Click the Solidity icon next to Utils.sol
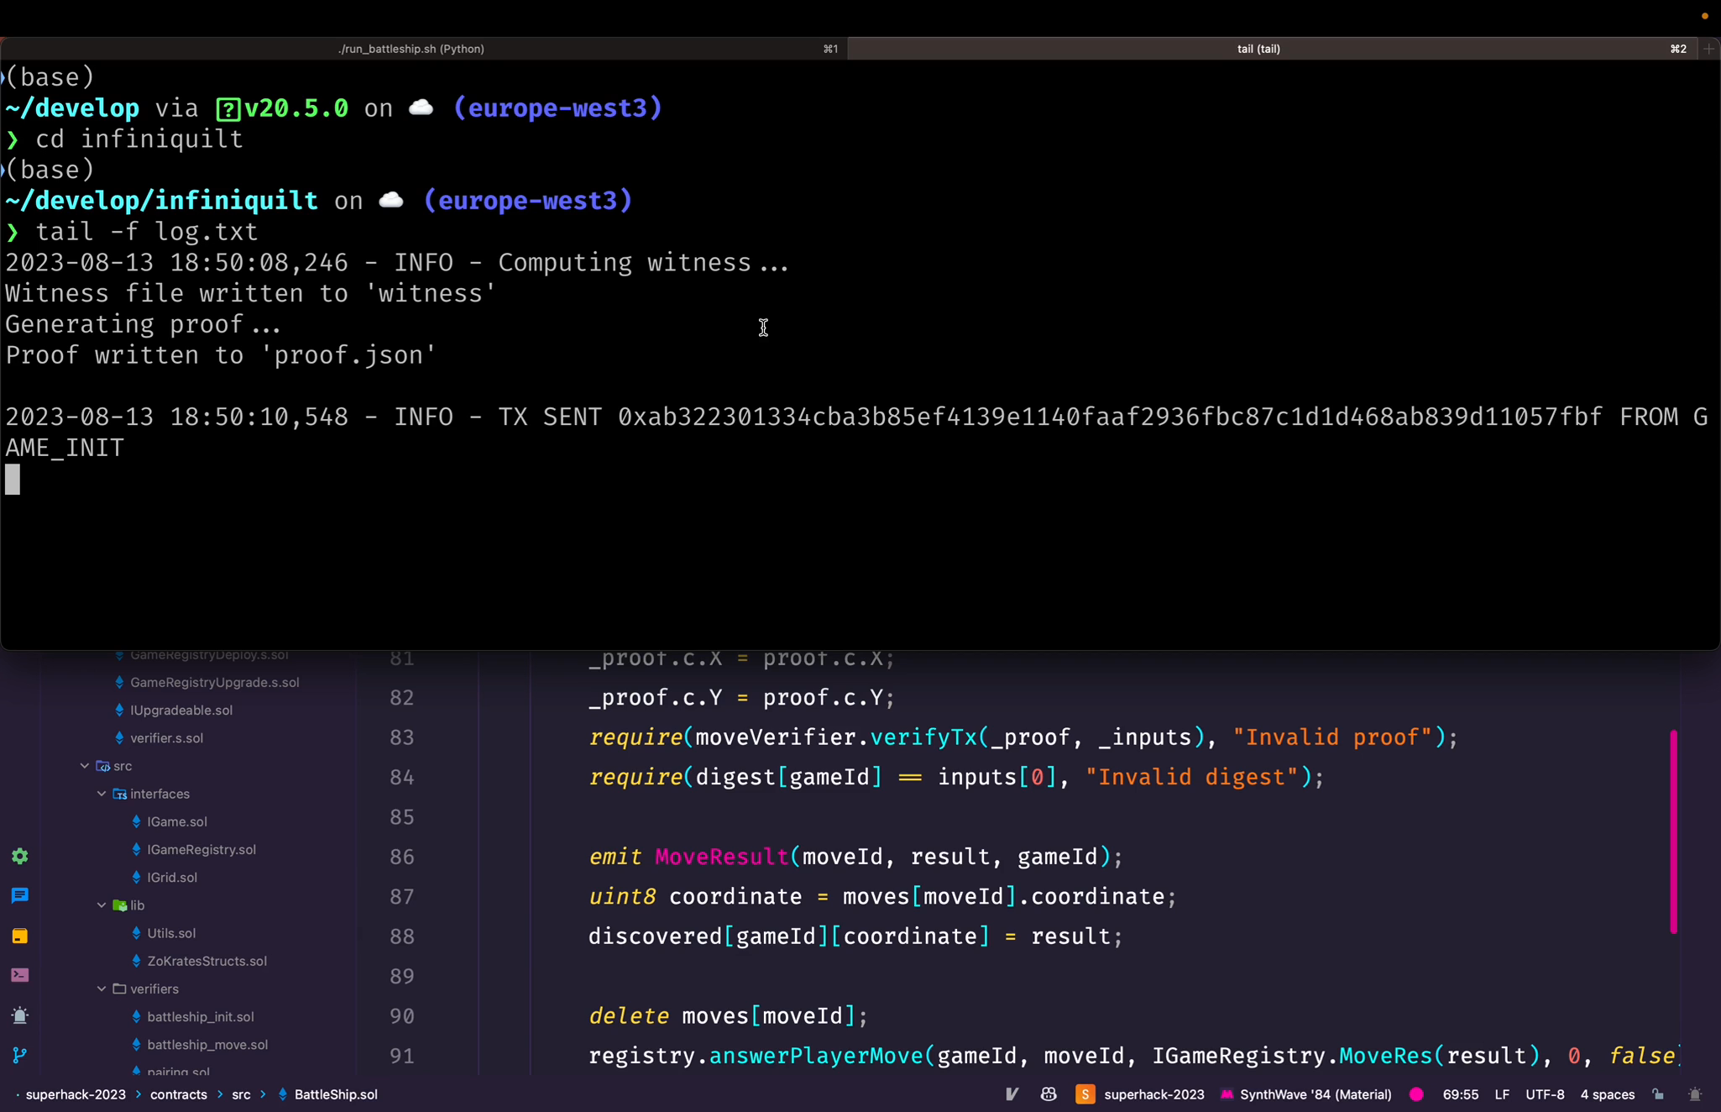The height and width of the screenshot is (1112, 1721). 136,933
